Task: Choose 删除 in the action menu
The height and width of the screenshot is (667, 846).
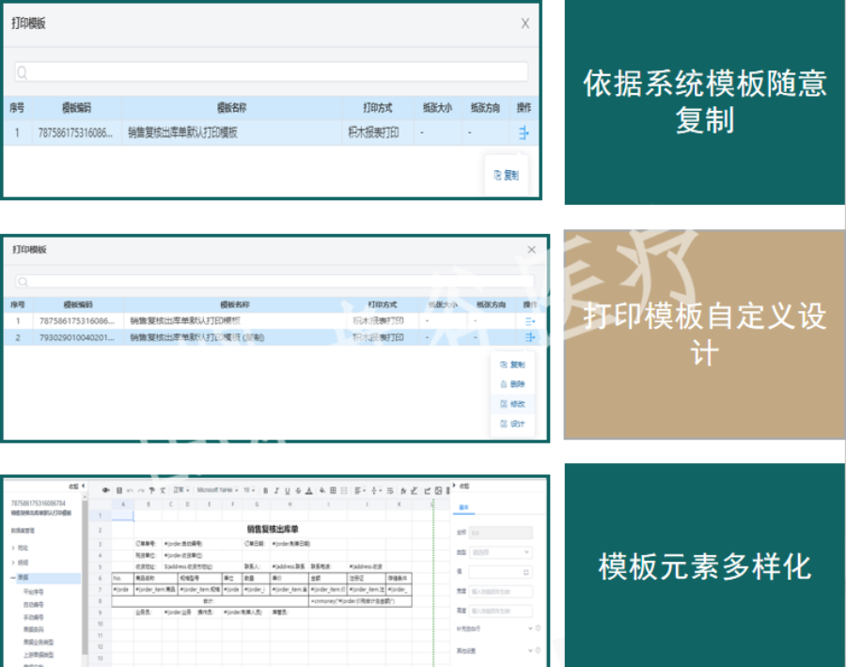Action: [x=512, y=384]
